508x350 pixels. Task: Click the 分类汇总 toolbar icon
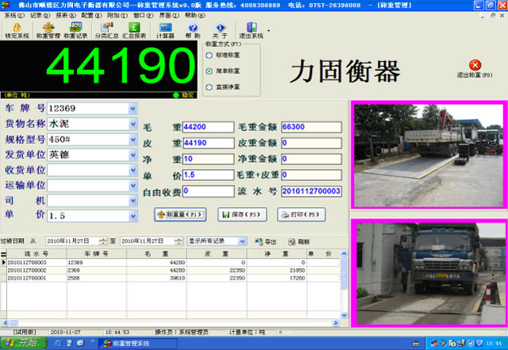click(x=105, y=30)
